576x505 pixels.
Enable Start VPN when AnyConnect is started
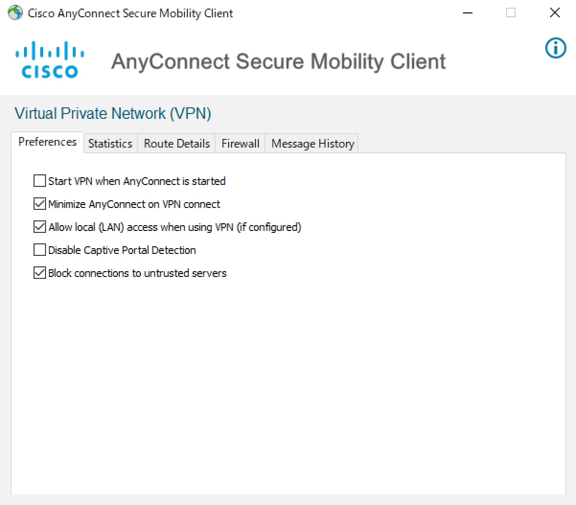click(x=40, y=181)
